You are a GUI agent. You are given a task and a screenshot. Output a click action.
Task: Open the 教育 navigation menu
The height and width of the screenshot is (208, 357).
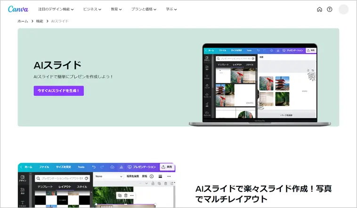tap(116, 9)
